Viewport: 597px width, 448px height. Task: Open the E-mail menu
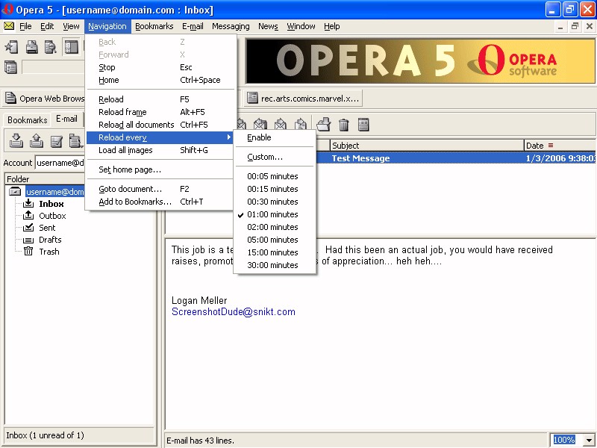(x=193, y=26)
